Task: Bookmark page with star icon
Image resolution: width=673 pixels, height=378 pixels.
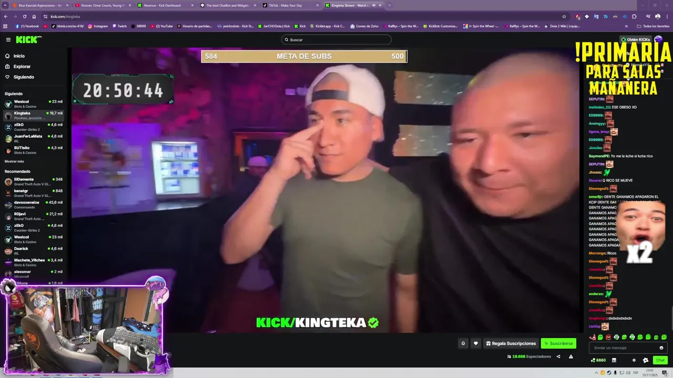Action: coord(564,16)
